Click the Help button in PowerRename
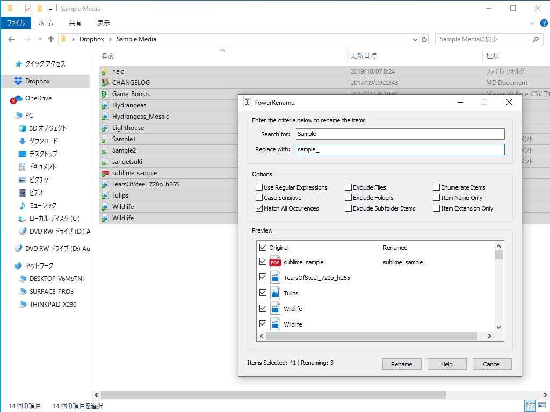Image resolution: width=550 pixels, height=412 pixels. pos(446,364)
